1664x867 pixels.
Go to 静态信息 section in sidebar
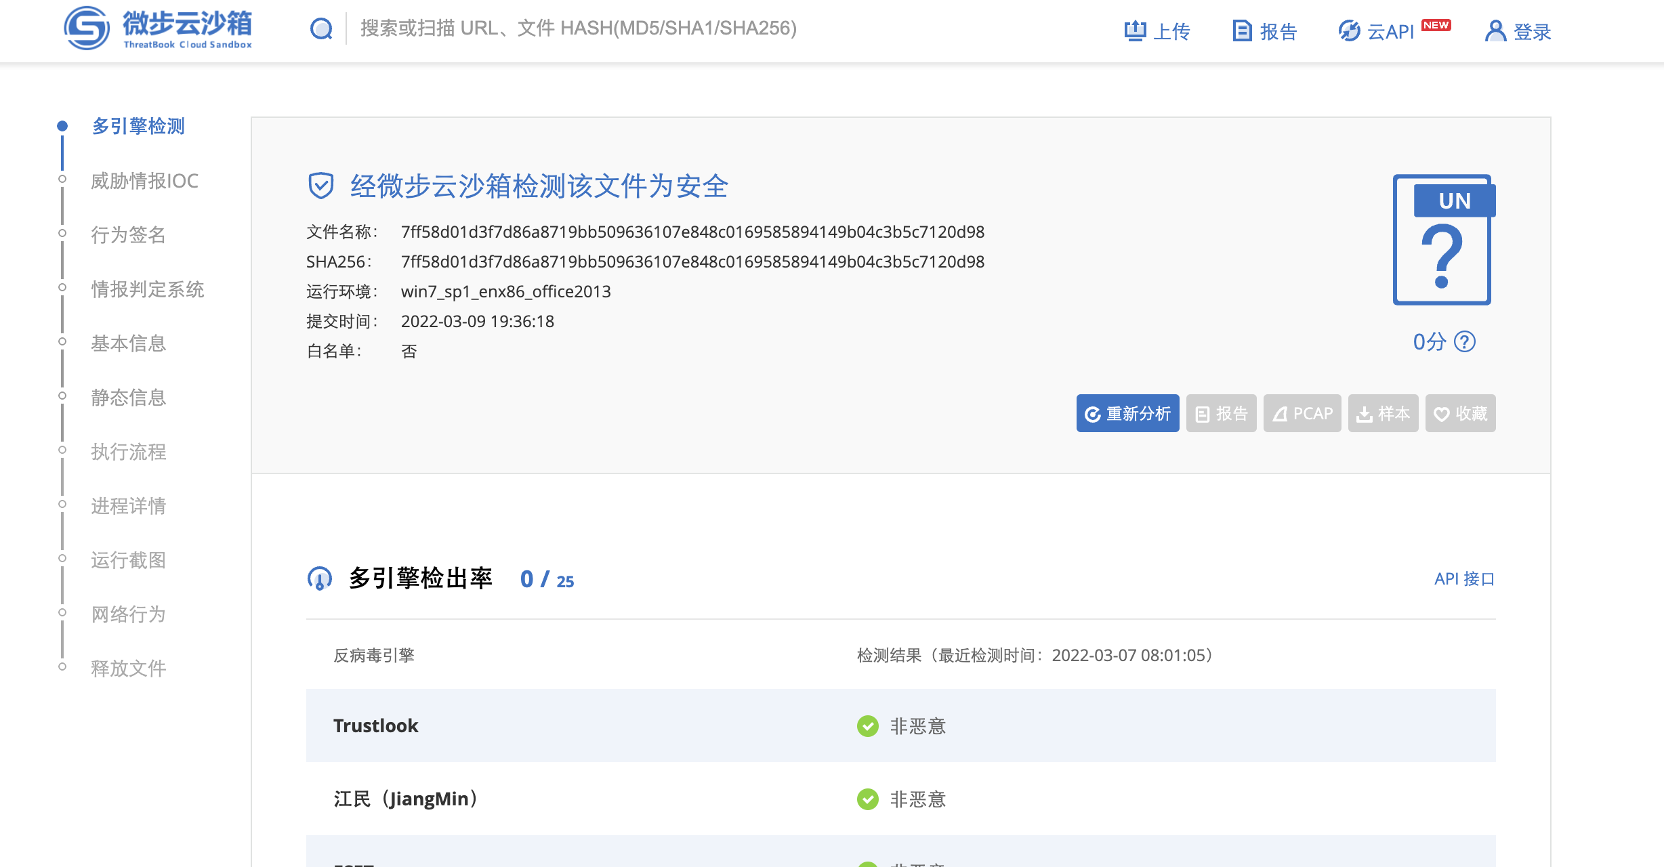pos(128,398)
